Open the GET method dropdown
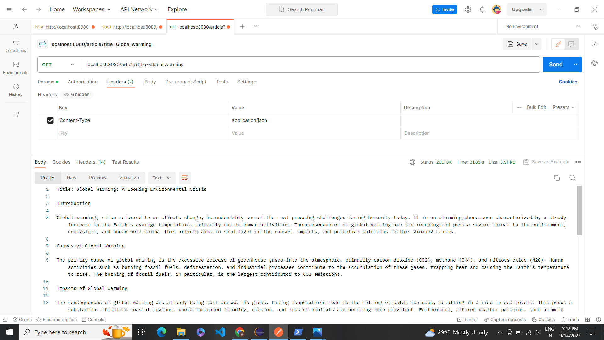 59,64
